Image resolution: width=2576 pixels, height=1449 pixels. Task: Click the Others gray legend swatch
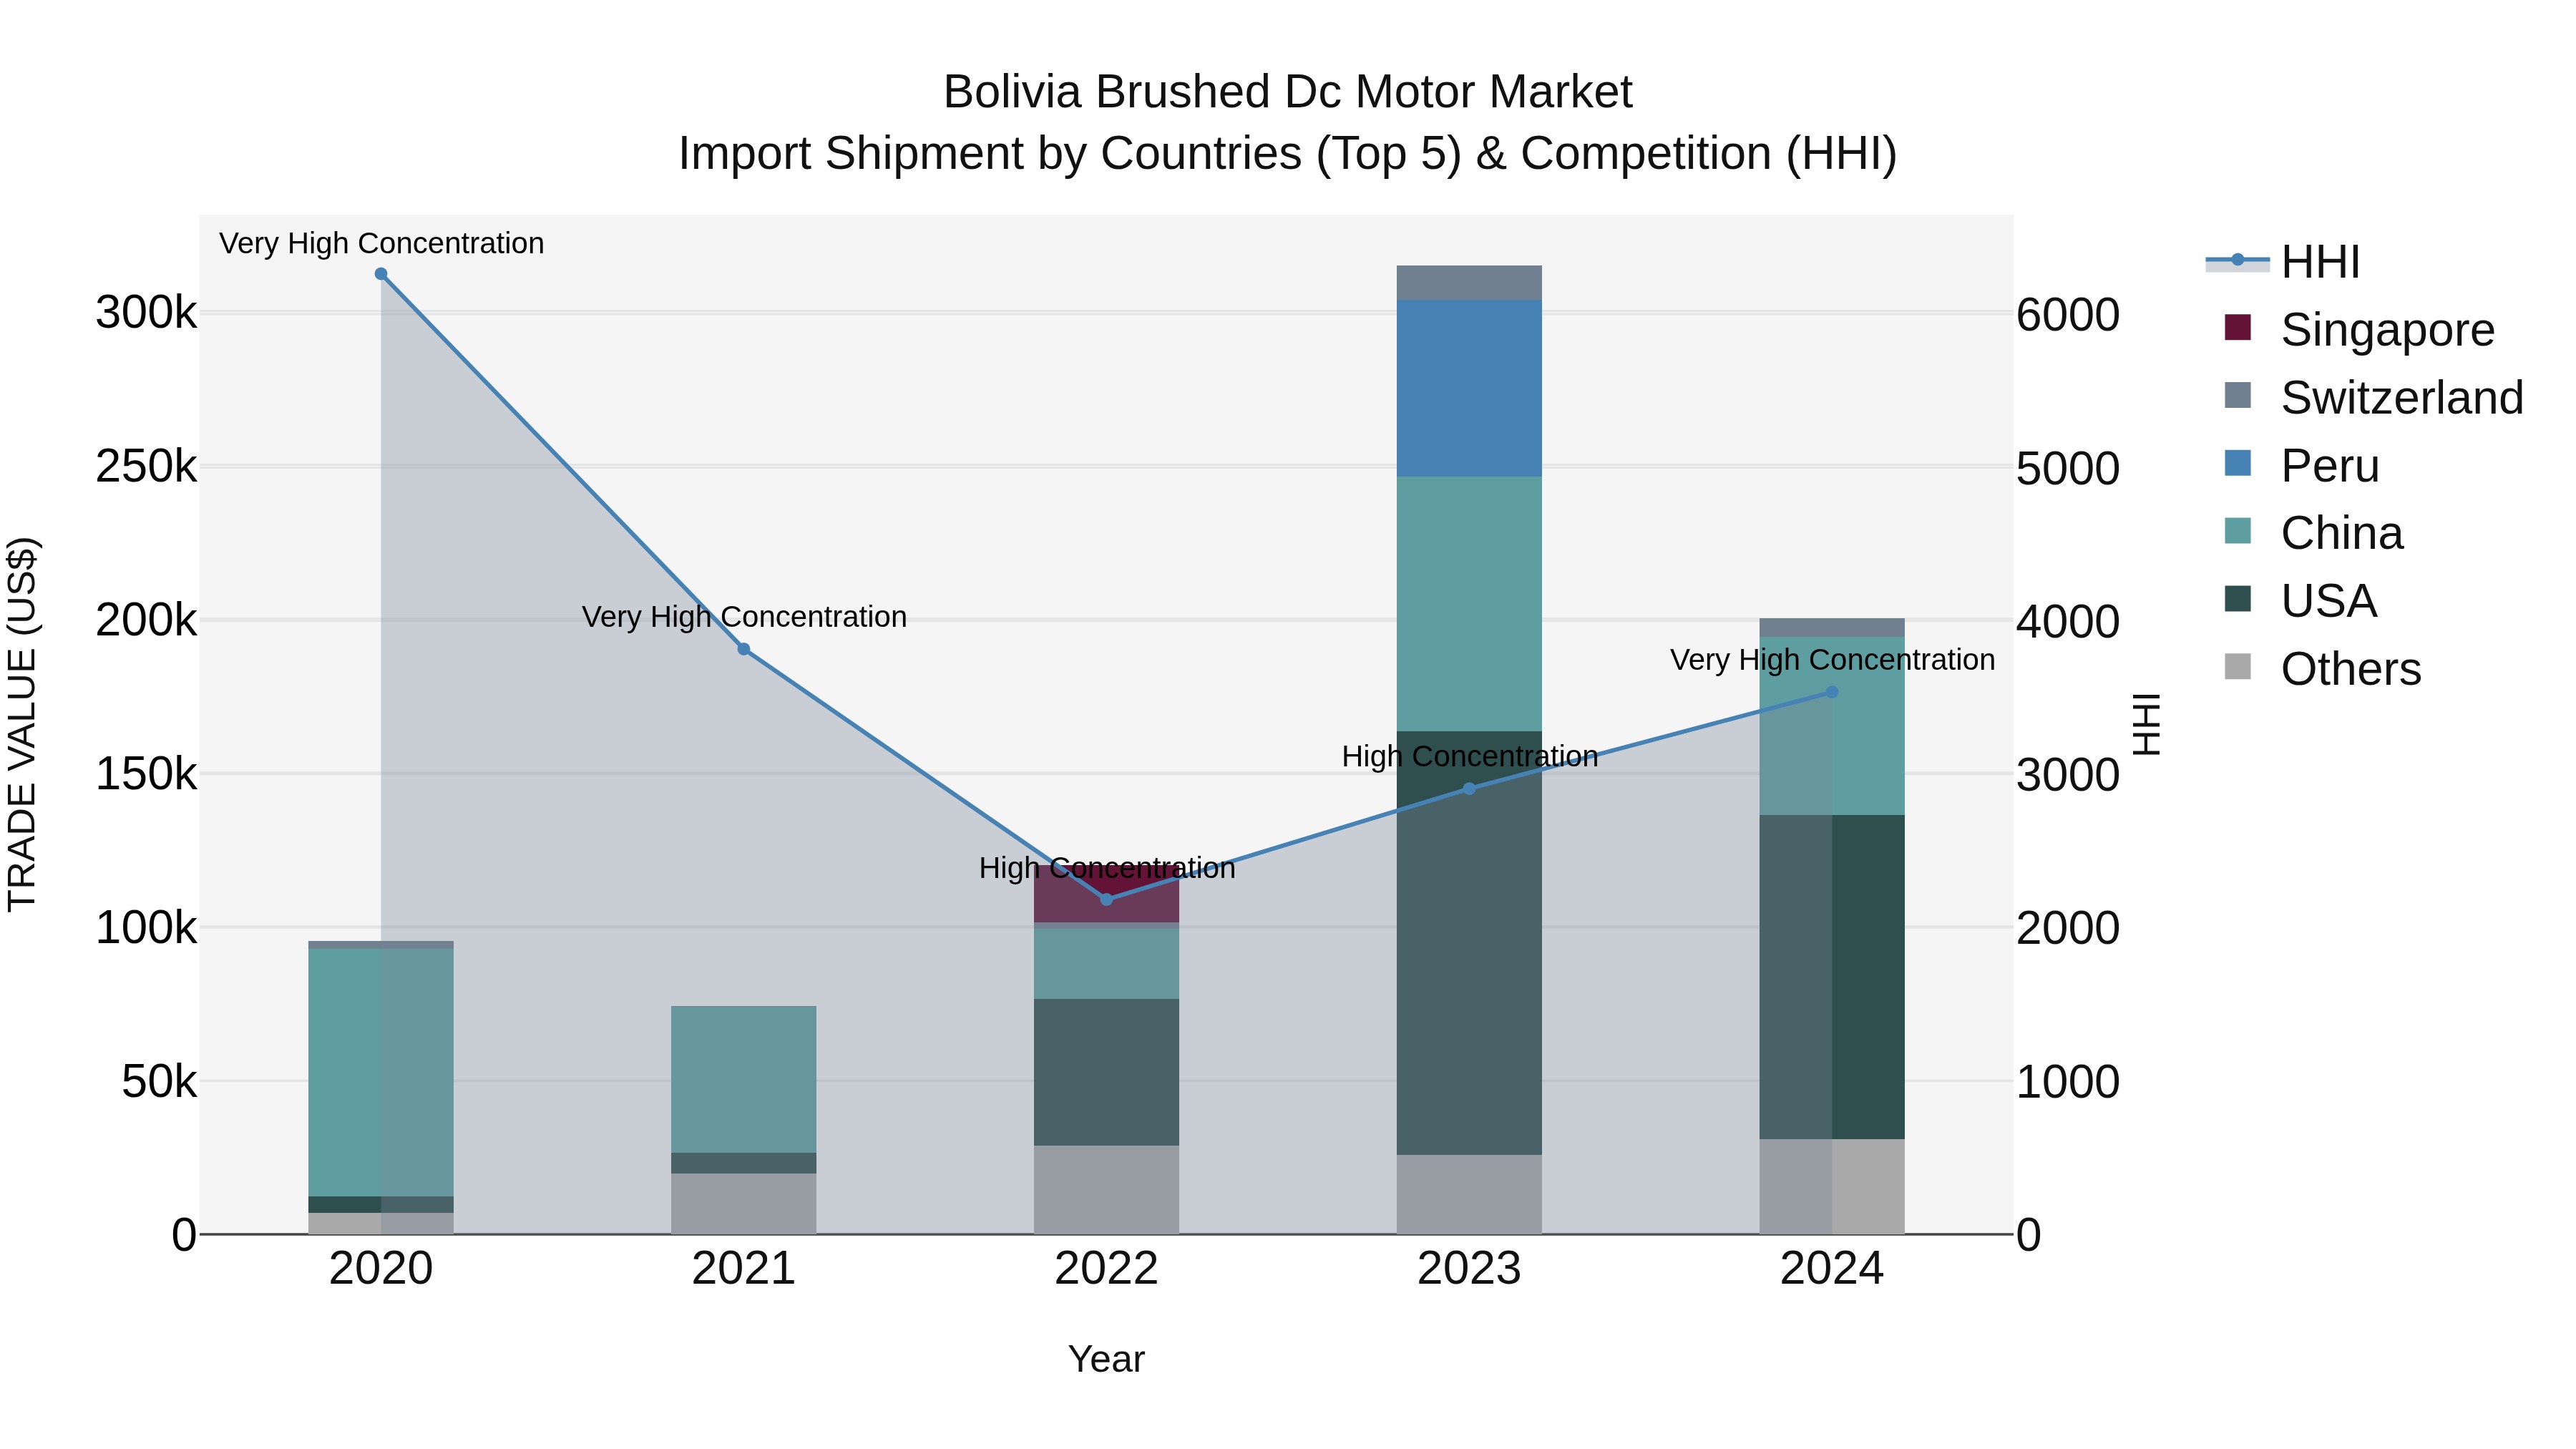click(2238, 666)
